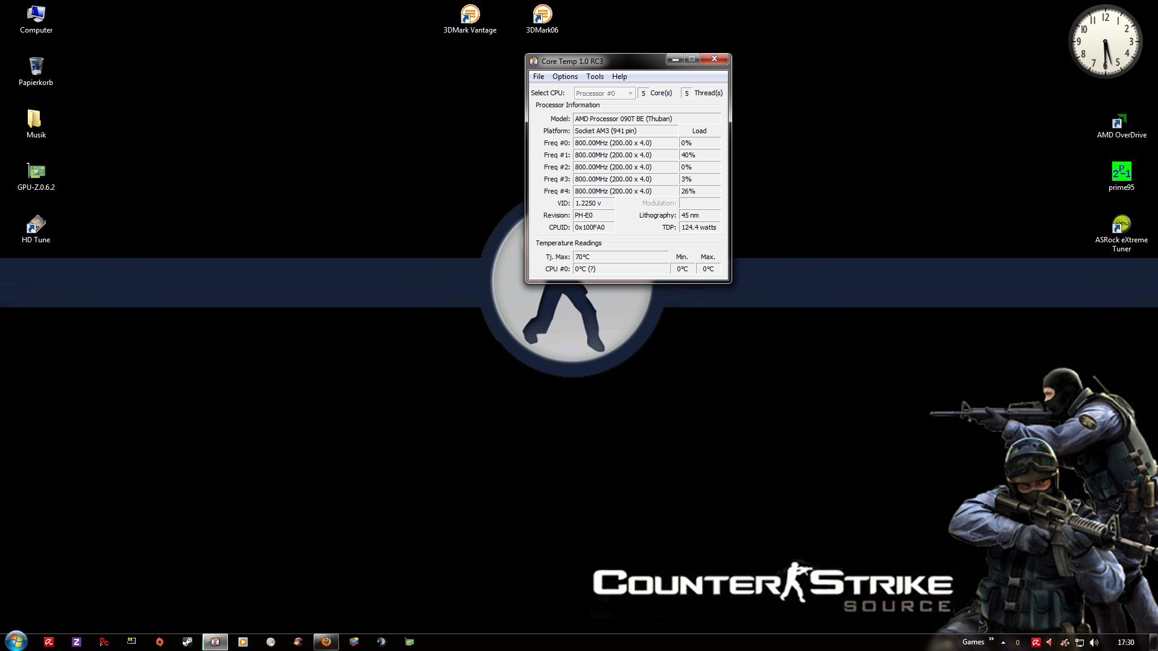Open the Windows Start menu orb
This screenshot has height=651, width=1158.
pos(16,641)
